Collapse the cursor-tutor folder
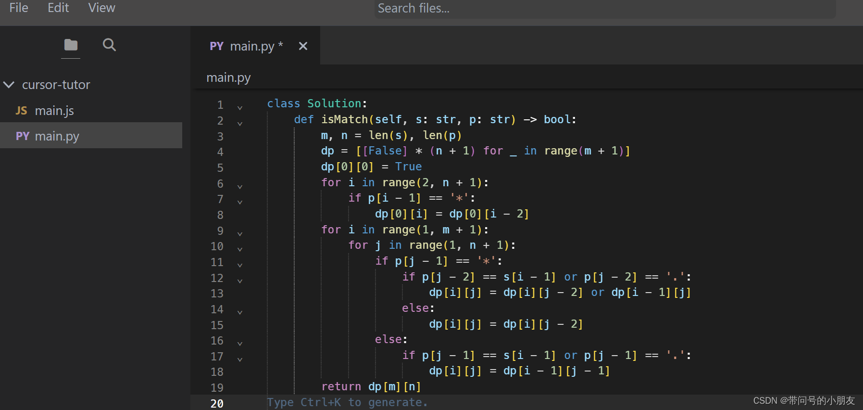863x410 pixels. [9, 85]
